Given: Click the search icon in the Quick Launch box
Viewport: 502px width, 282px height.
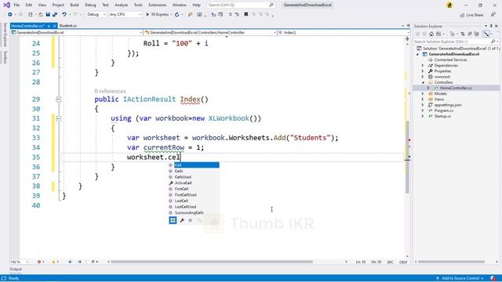Looking at the screenshot, I should point(271,5).
